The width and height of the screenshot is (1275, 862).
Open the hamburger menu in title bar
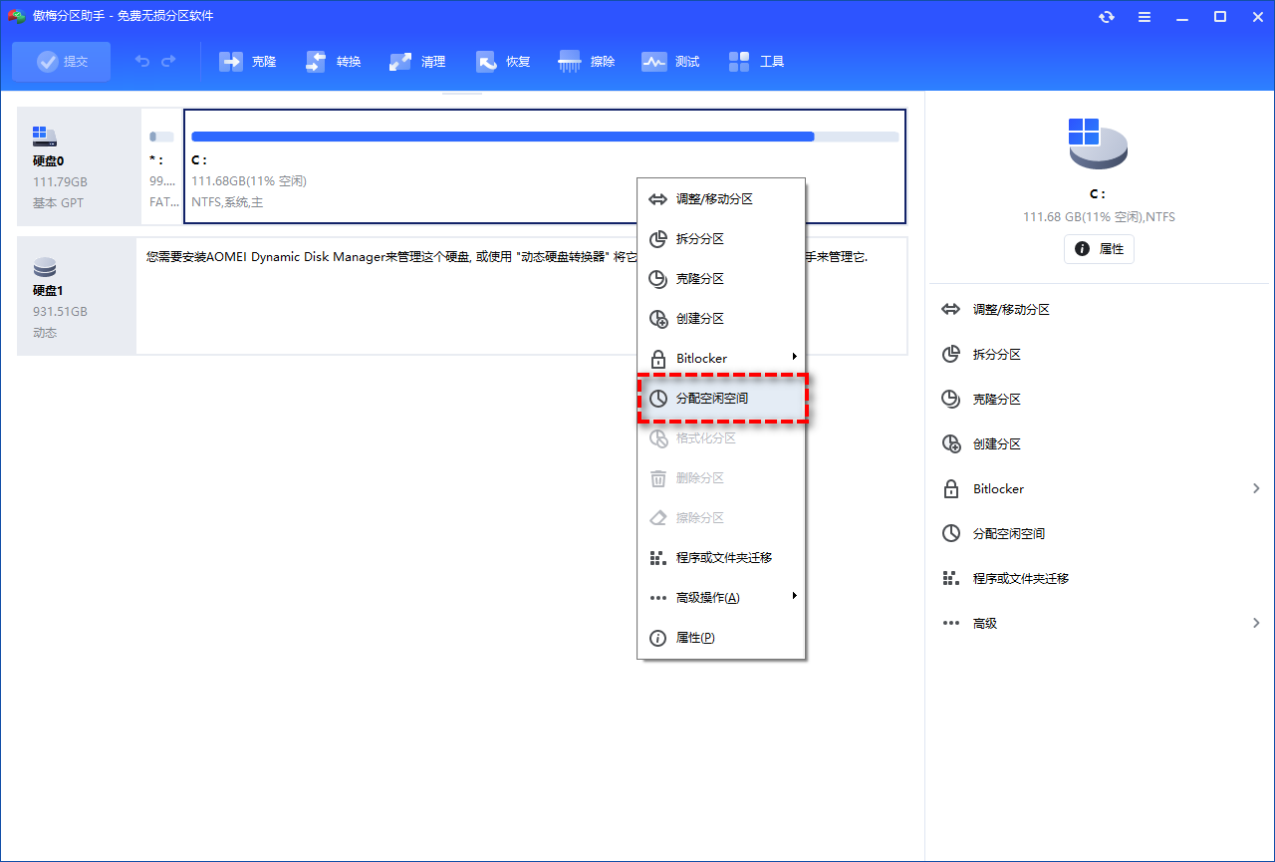(1145, 17)
